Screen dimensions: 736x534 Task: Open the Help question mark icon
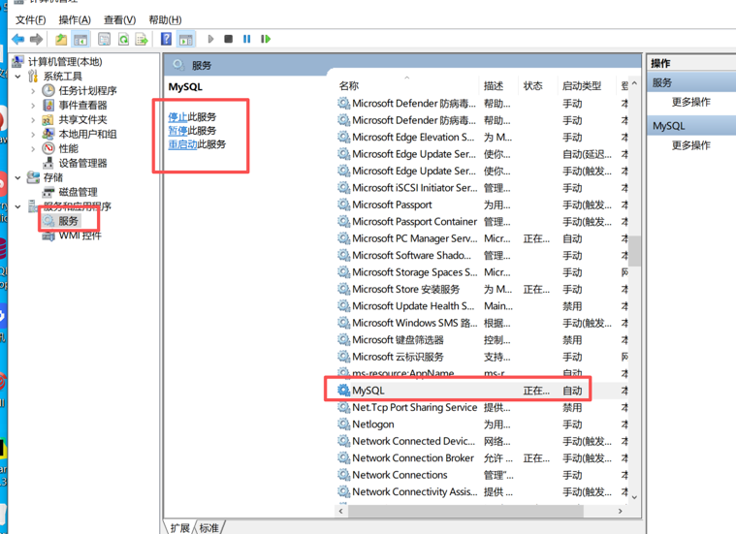166,39
